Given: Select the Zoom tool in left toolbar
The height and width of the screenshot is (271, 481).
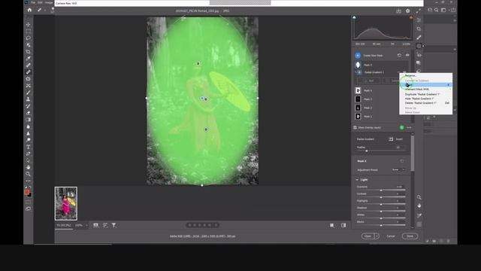Looking at the screenshot, I should tap(29, 174).
